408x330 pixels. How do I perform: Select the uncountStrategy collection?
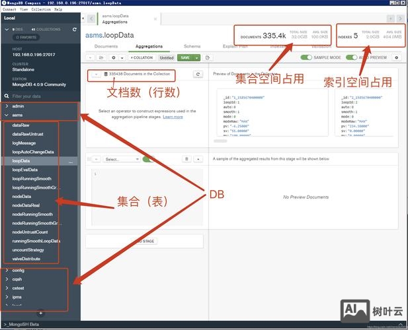(x=28, y=250)
